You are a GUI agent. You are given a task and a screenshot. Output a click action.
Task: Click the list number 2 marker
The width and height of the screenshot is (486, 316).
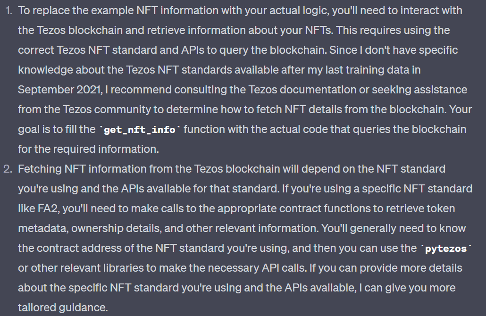[8, 169]
